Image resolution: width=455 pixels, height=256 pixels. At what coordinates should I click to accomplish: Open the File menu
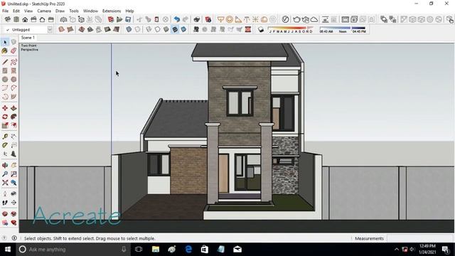5,11
